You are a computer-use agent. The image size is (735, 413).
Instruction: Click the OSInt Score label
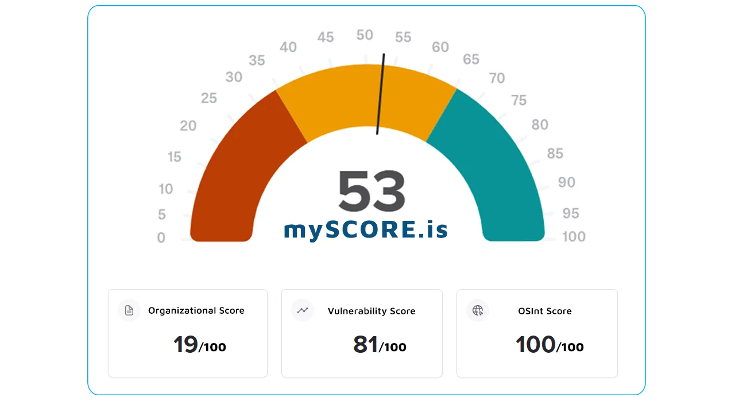tap(545, 311)
